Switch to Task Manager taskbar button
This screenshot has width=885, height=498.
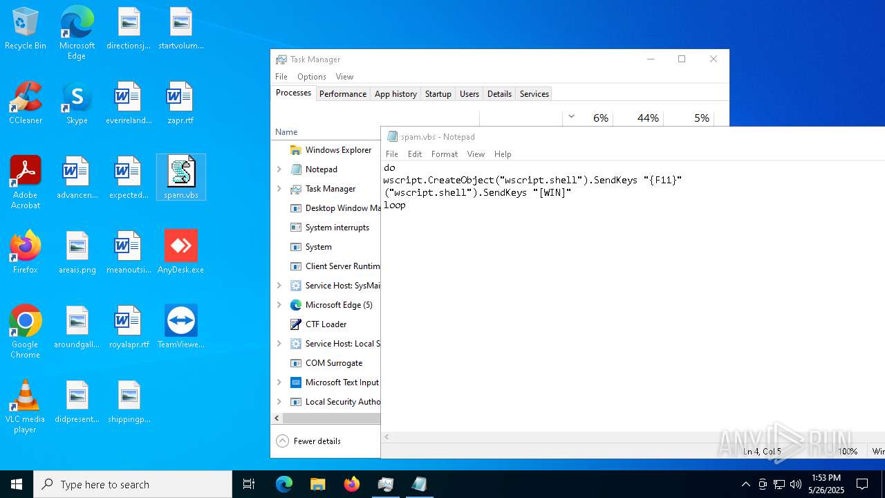point(385,484)
